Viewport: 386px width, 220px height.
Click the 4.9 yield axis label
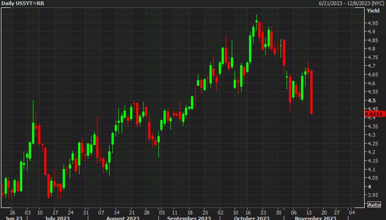pos(372,31)
